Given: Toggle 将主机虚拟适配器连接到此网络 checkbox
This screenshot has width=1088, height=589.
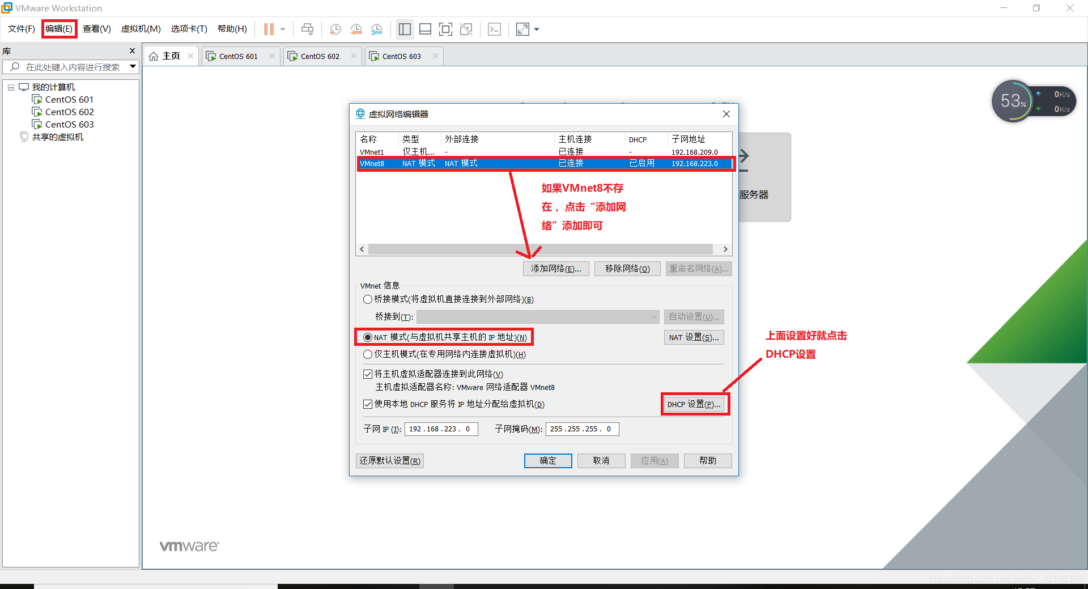Looking at the screenshot, I should [x=367, y=374].
